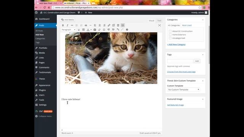Check the Home Exteriors category
244x137 pixels.
(170, 35)
